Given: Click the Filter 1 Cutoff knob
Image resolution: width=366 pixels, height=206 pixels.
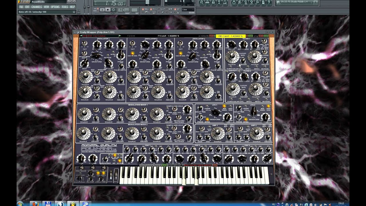Looking at the screenshot, I should [231, 44].
